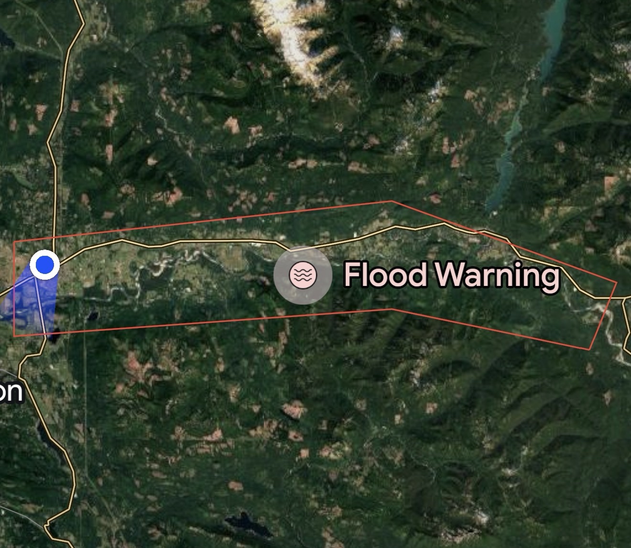
Task: Select the eastern tip of the red polygon
Action: tap(616, 283)
